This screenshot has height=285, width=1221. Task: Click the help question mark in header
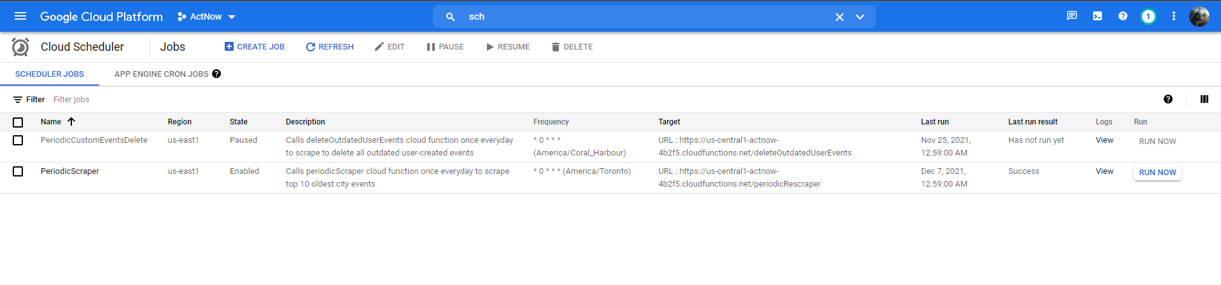(x=1123, y=17)
